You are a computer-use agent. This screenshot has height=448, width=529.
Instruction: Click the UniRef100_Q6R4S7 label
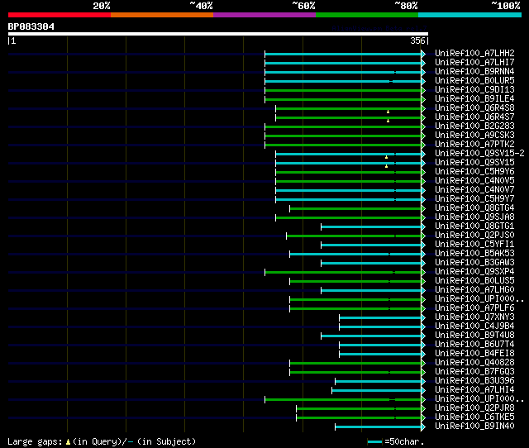point(474,117)
